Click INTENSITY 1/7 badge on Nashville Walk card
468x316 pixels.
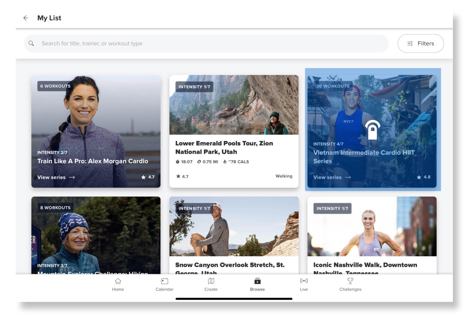332,208
